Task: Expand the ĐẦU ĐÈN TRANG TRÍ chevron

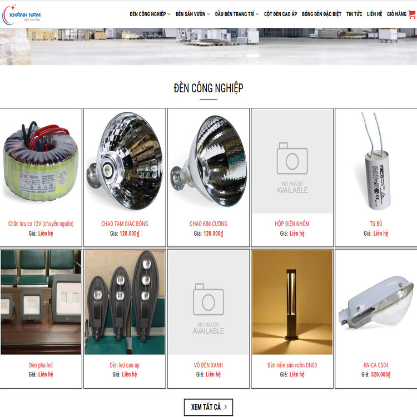Action: pyautogui.click(x=257, y=14)
